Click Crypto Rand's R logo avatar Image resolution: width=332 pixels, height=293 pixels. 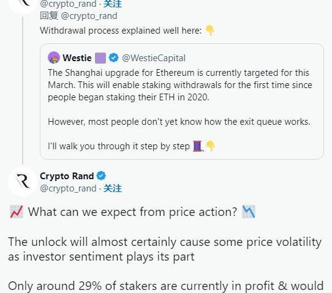(x=23, y=182)
